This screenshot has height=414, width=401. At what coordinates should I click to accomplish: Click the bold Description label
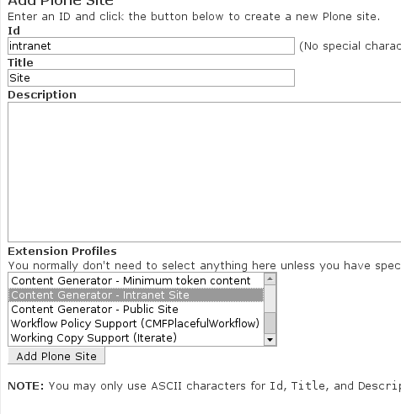[x=42, y=95]
